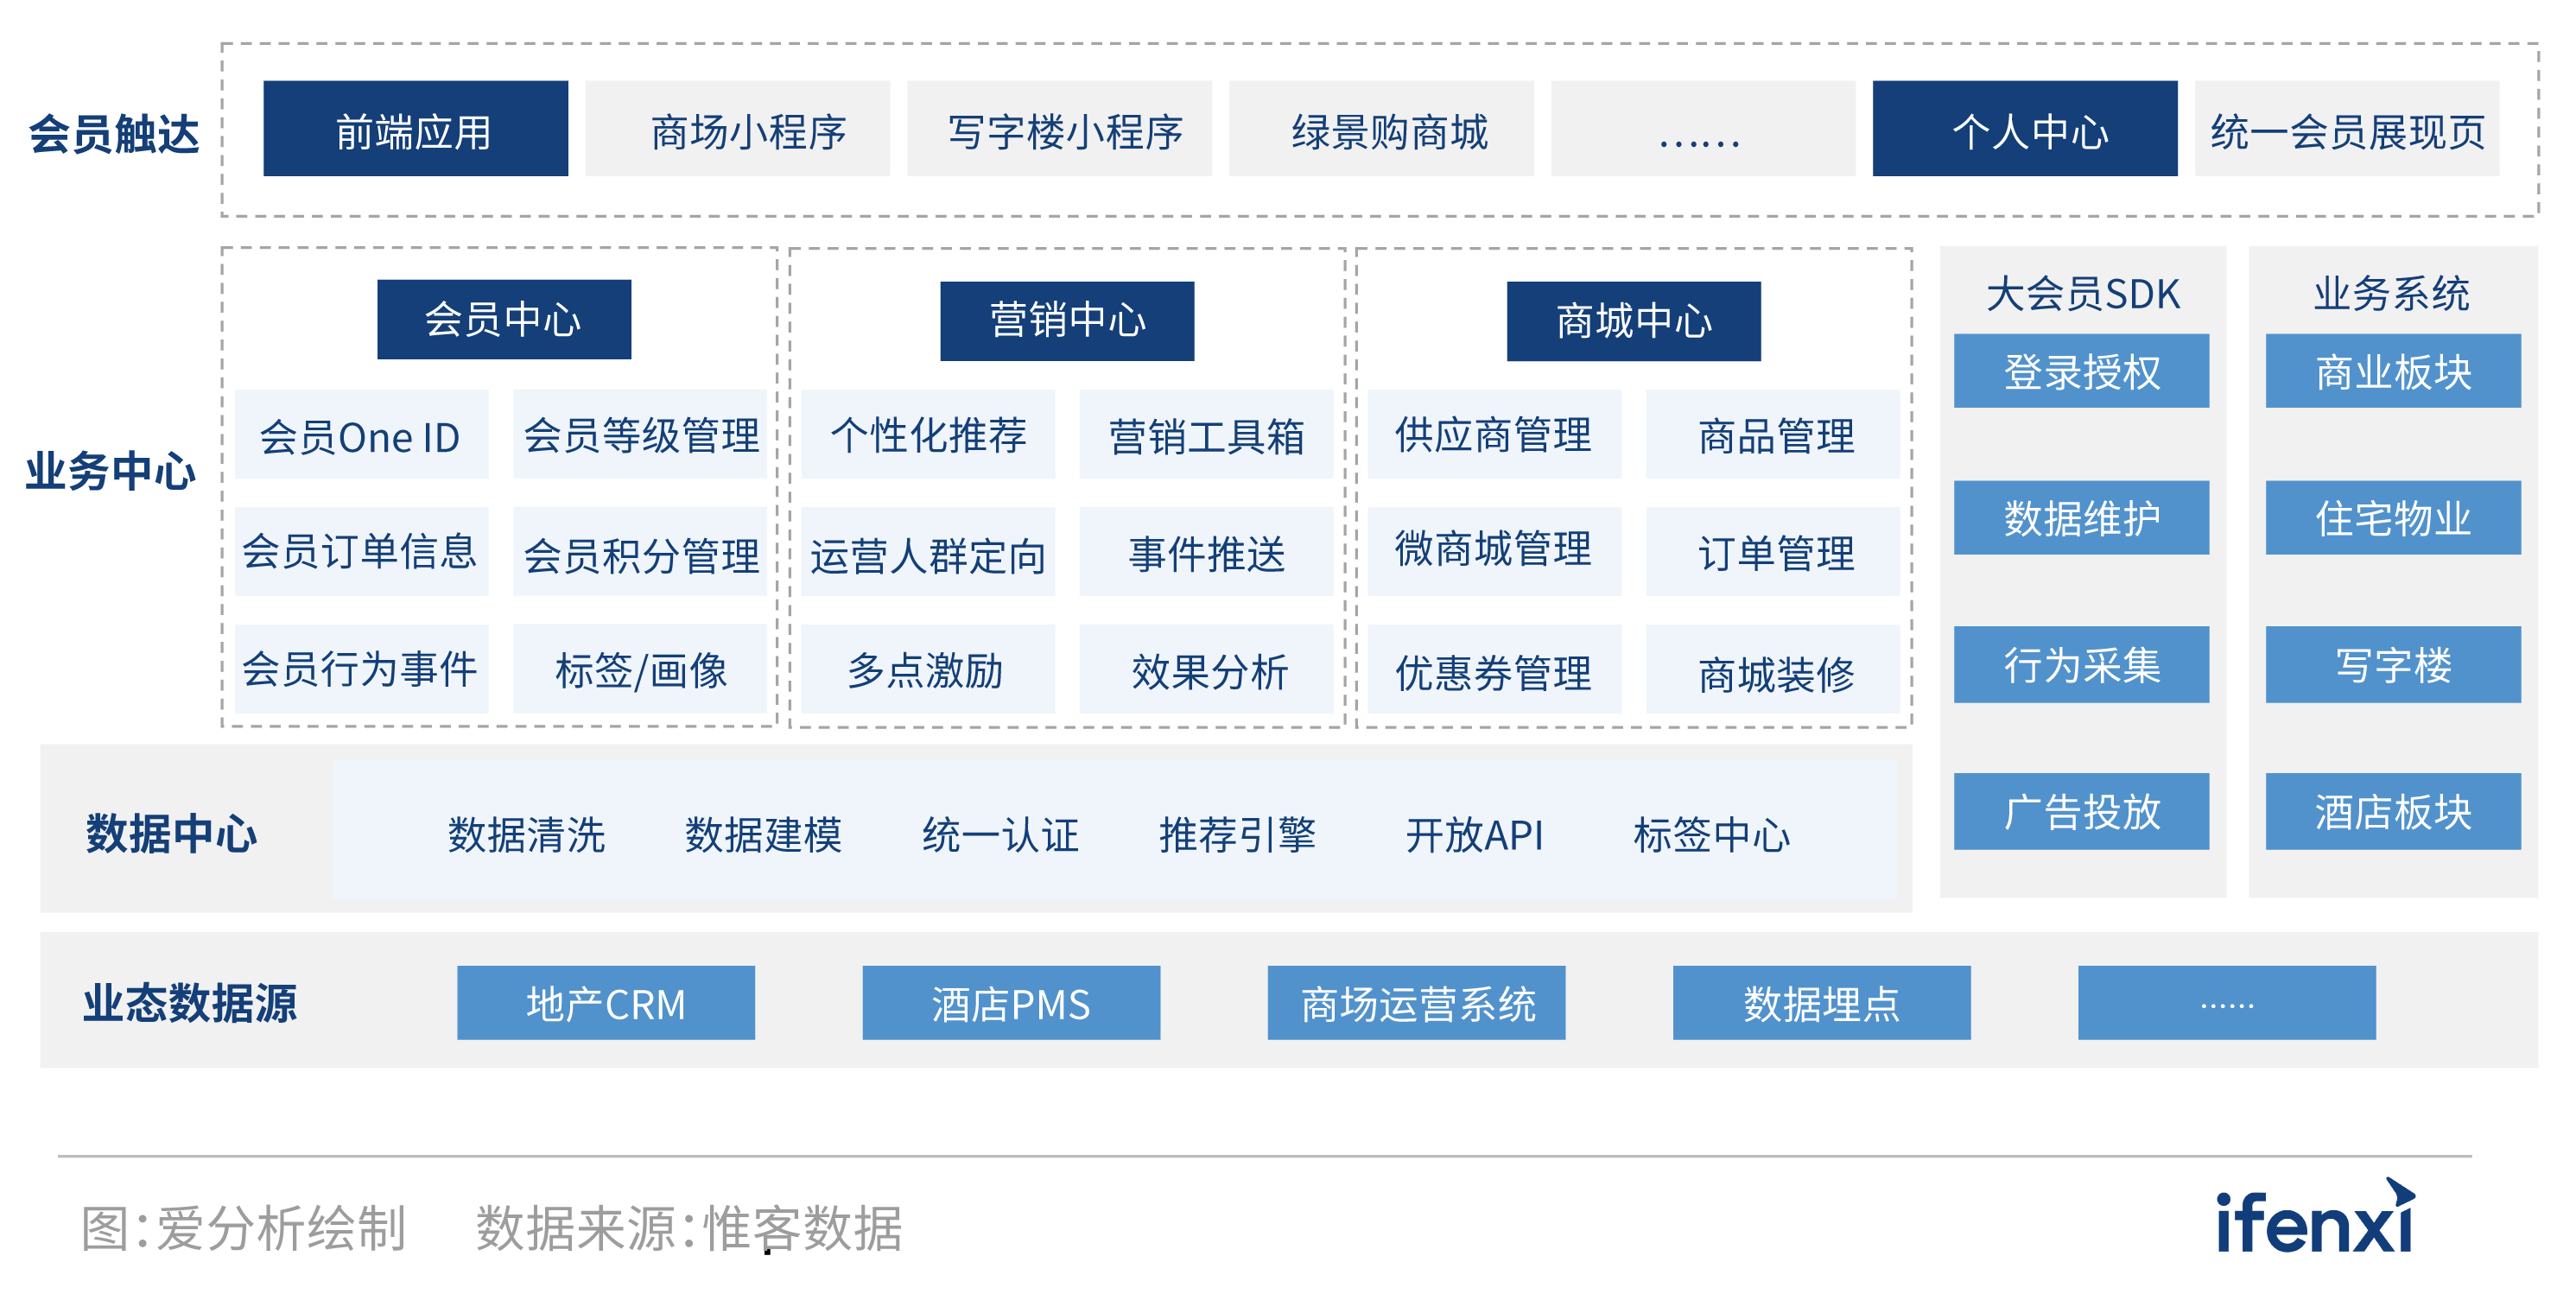Image resolution: width=2576 pixels, height=1313 pixels.
Task: Select the 优惠券管理 cell
Action: tap(1493, 671)
